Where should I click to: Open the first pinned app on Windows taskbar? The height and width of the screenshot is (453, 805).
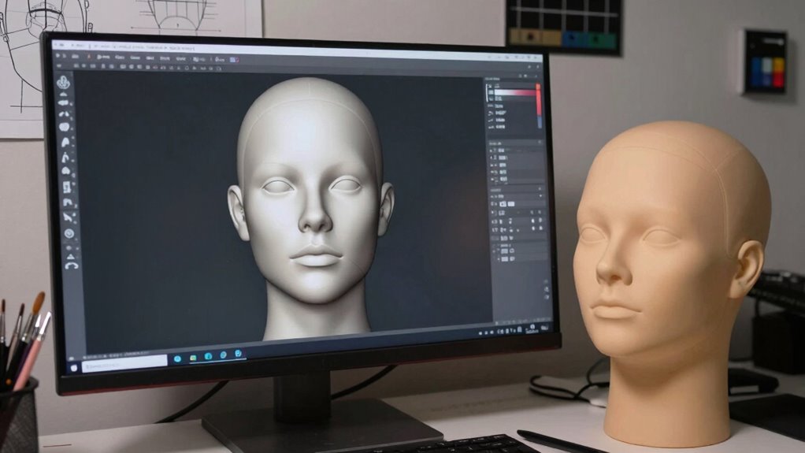177,358
